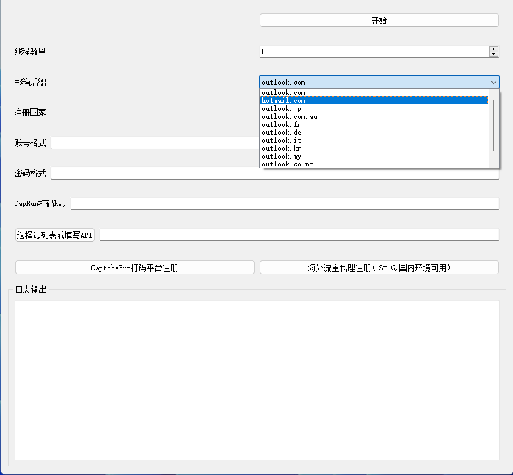The height and width of the screenshot is (475, 513).
Task: Collapse the 邮箱后缀 dropdown arrow
Action: (493, 82)
